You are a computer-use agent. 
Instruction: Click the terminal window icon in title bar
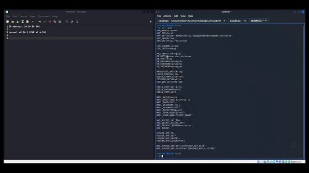158,12
